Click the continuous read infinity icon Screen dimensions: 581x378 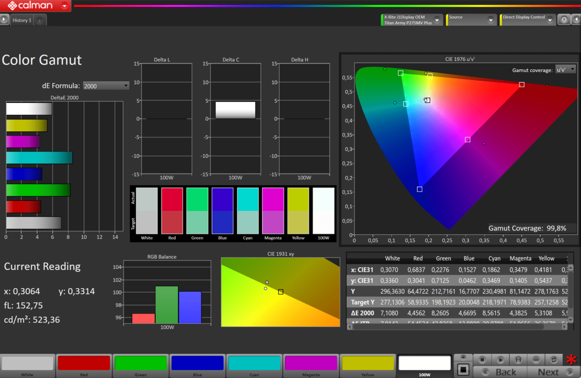coord(536,360)
